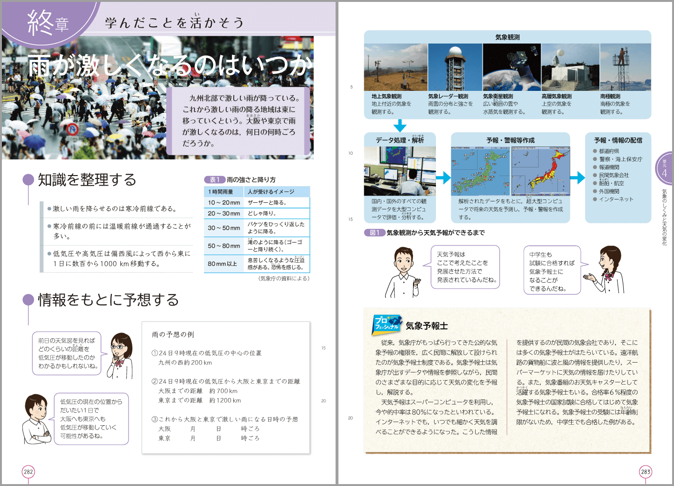Click page number 283 circle
The height and width of the screenshot is (486, 674).
point(645,472)
